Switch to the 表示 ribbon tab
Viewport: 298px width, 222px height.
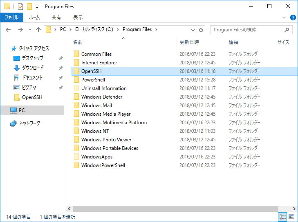(x=78, y=18)
